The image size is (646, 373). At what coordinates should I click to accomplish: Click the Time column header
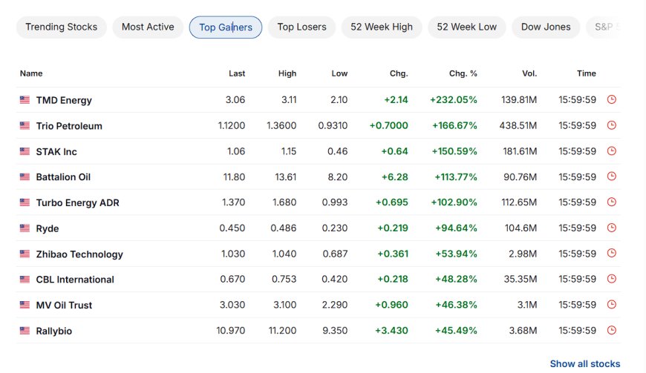coord(587,73)
